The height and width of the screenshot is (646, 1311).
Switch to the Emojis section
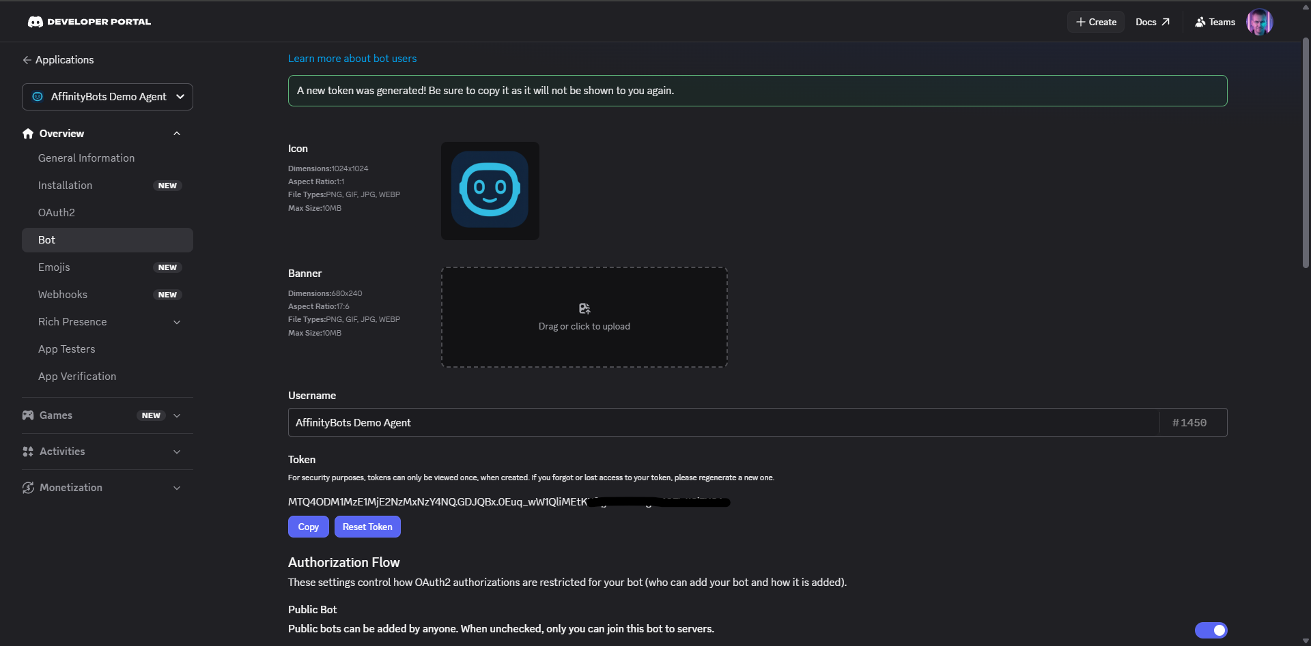point(55,267)
